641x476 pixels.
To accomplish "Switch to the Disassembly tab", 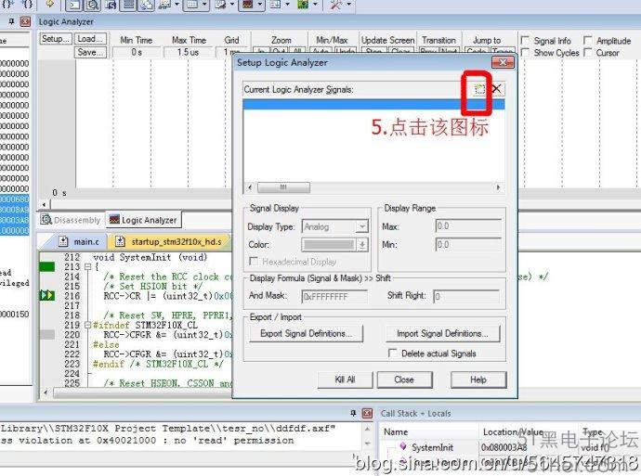I will coord(72,220).
